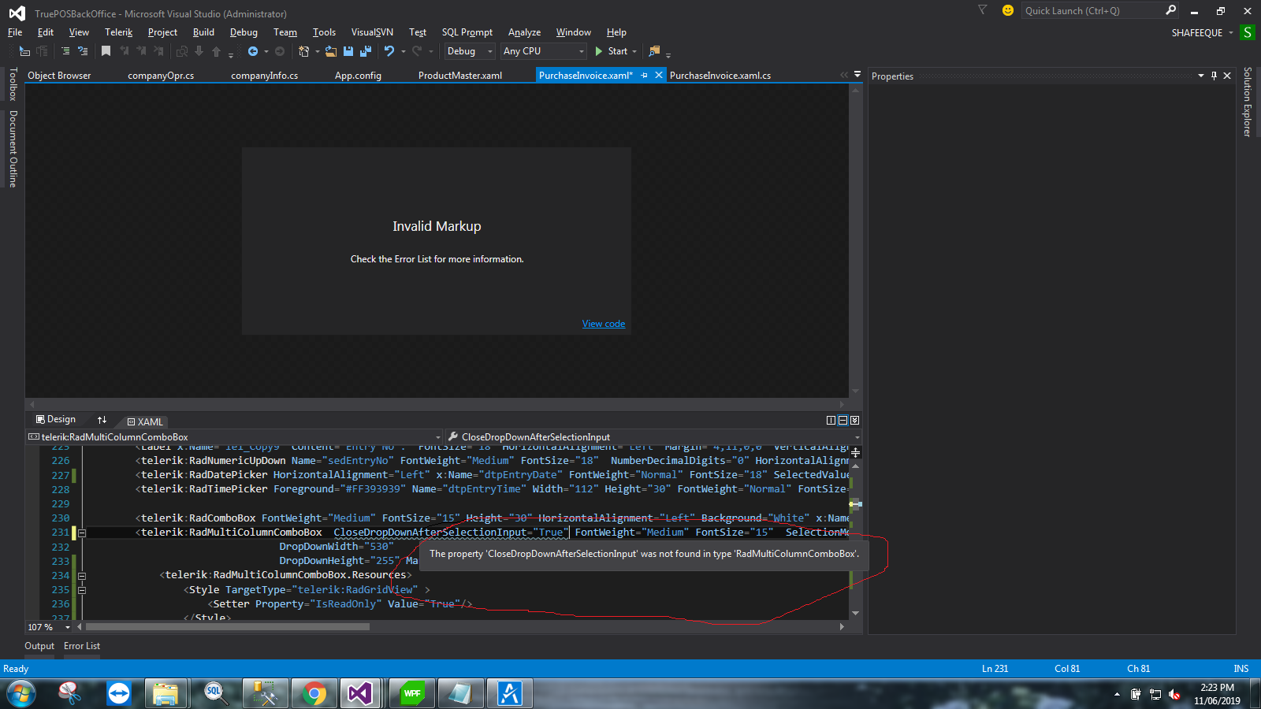Comment out the selected lines

(x=65, y=51)
